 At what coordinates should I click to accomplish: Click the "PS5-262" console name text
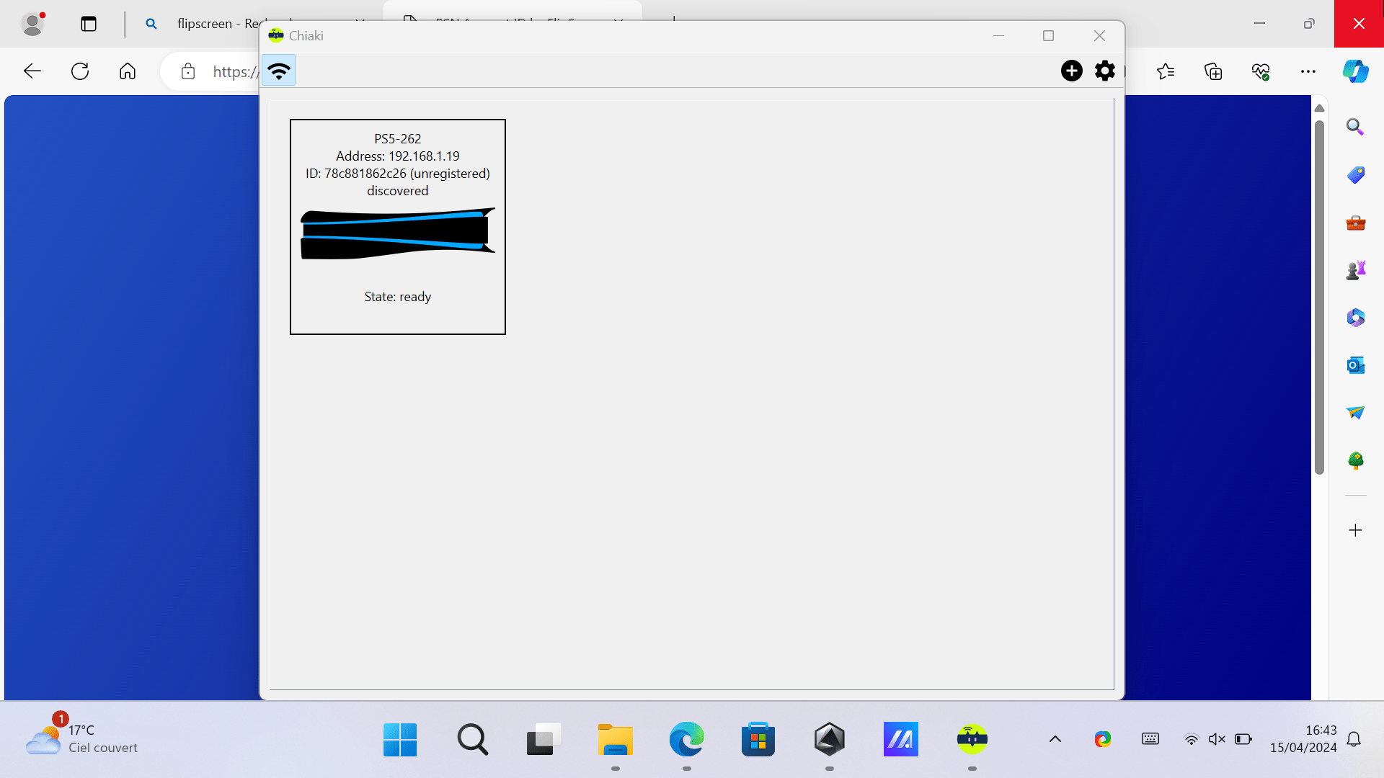[x=398, y=139]
